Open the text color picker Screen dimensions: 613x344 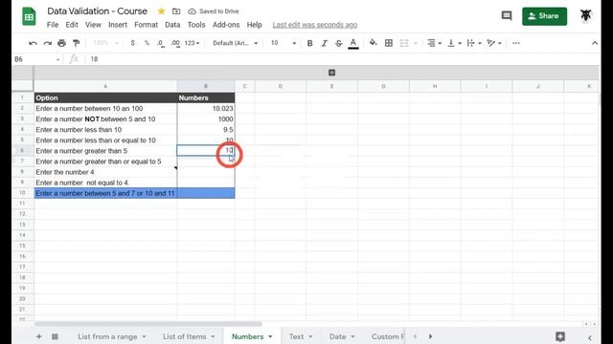click(353, 43)
